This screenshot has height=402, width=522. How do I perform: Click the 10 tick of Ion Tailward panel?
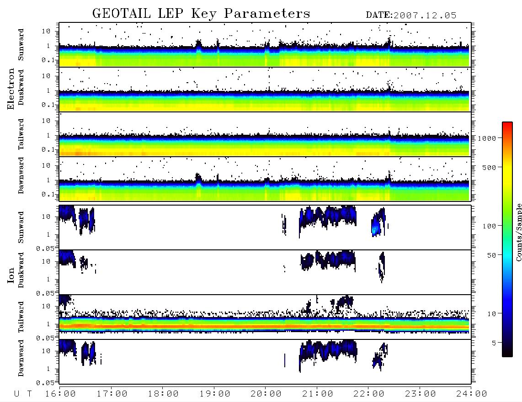[46, 306]
